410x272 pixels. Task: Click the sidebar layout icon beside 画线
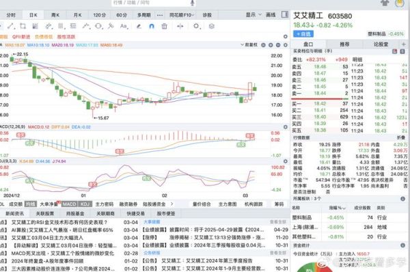click(x=285, y=14)
